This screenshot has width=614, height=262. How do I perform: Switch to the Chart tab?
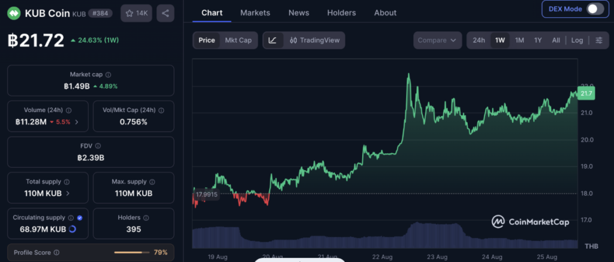tap(212, 13)
